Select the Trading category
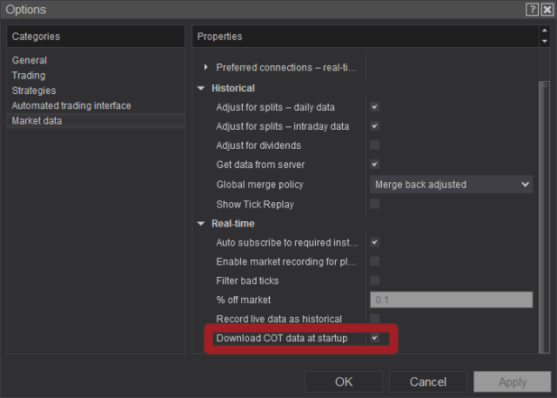The image size is (557, 398). tap(29, 76)
